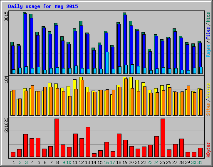
Task: Click day 10 on the x-axis
Action: [69, 162]
